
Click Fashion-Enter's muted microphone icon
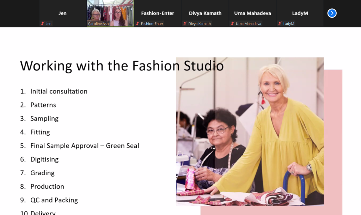click(137, 24)
